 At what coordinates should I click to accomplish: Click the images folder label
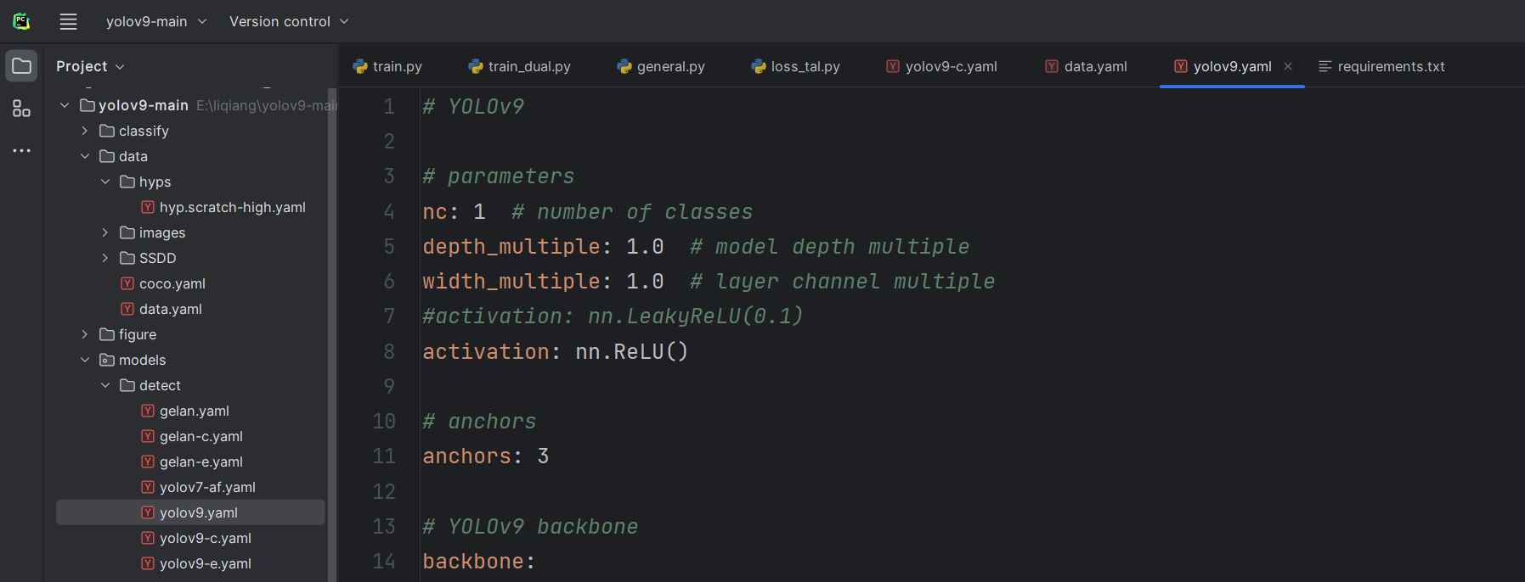tap(162, 232)
